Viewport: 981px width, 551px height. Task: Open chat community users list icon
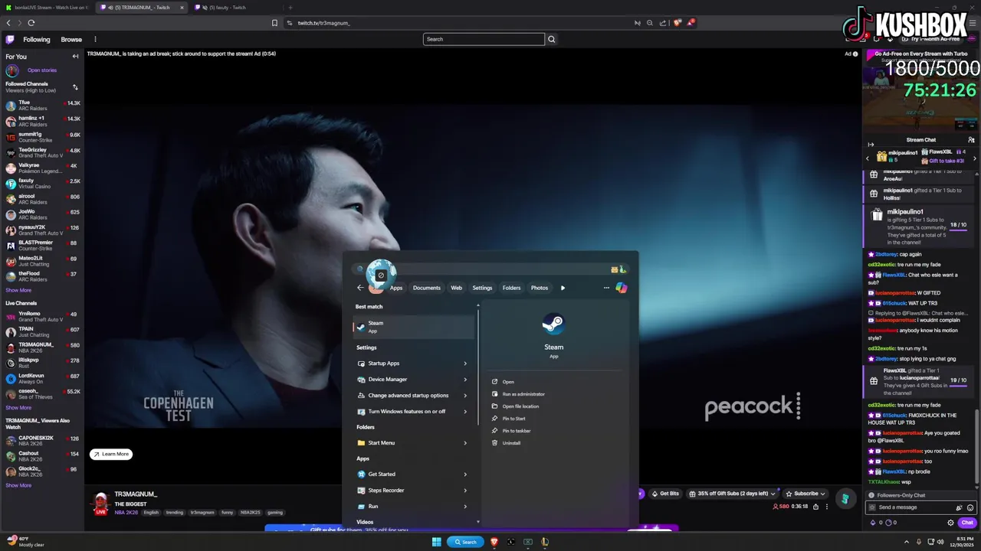coord(971,140)
